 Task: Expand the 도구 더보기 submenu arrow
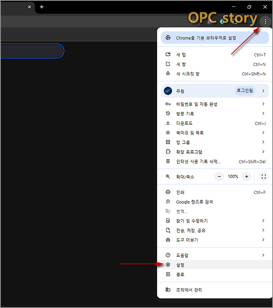[x=263, y=240]
